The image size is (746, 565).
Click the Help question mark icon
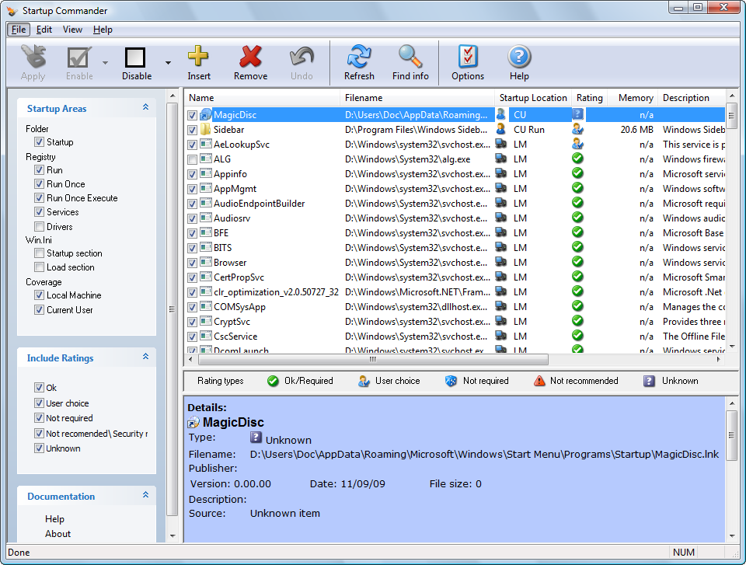tap(519, 58)
